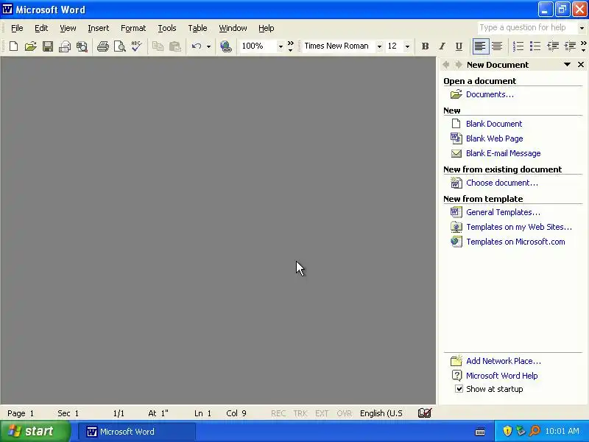The height and width of the screenshot is (442, 589).
Task: Go back using the task pane back arrow
Action: pos(446,65)
